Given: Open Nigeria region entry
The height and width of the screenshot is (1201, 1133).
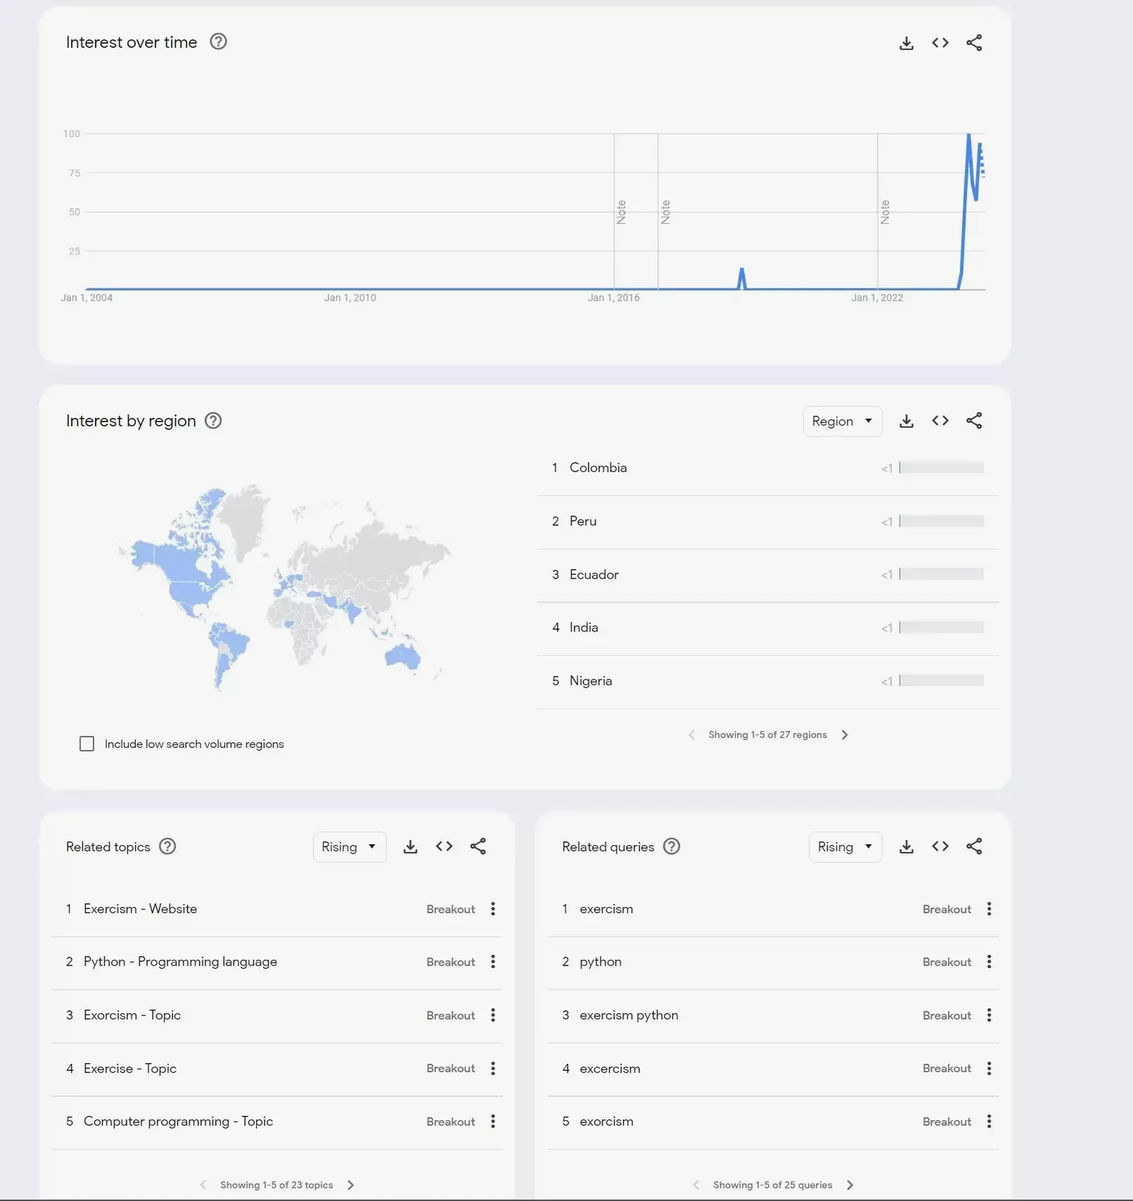Looking at the screenshot, I should 768,681.
